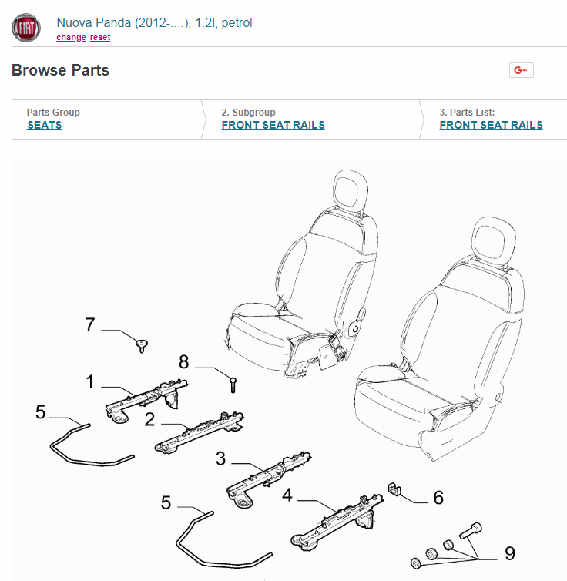This screenshot has width=567, height=581.
Task: Open the FRONT SEAT RAILS subgroup link
Action: click(x=273, y=125)
